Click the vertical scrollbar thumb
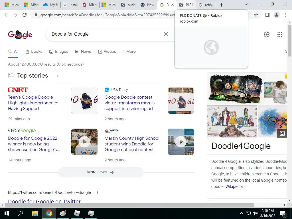Image resolution: width=292 pixels, height=219 pixels. (x=289, y=40)
